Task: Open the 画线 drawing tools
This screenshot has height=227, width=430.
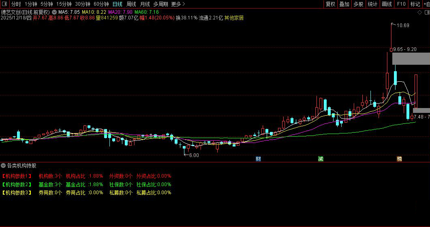Action: pos(387,4)
